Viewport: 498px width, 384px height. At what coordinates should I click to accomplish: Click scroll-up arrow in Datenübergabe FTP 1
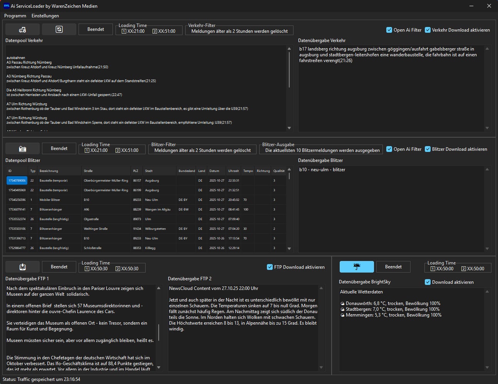click(159, 288)
